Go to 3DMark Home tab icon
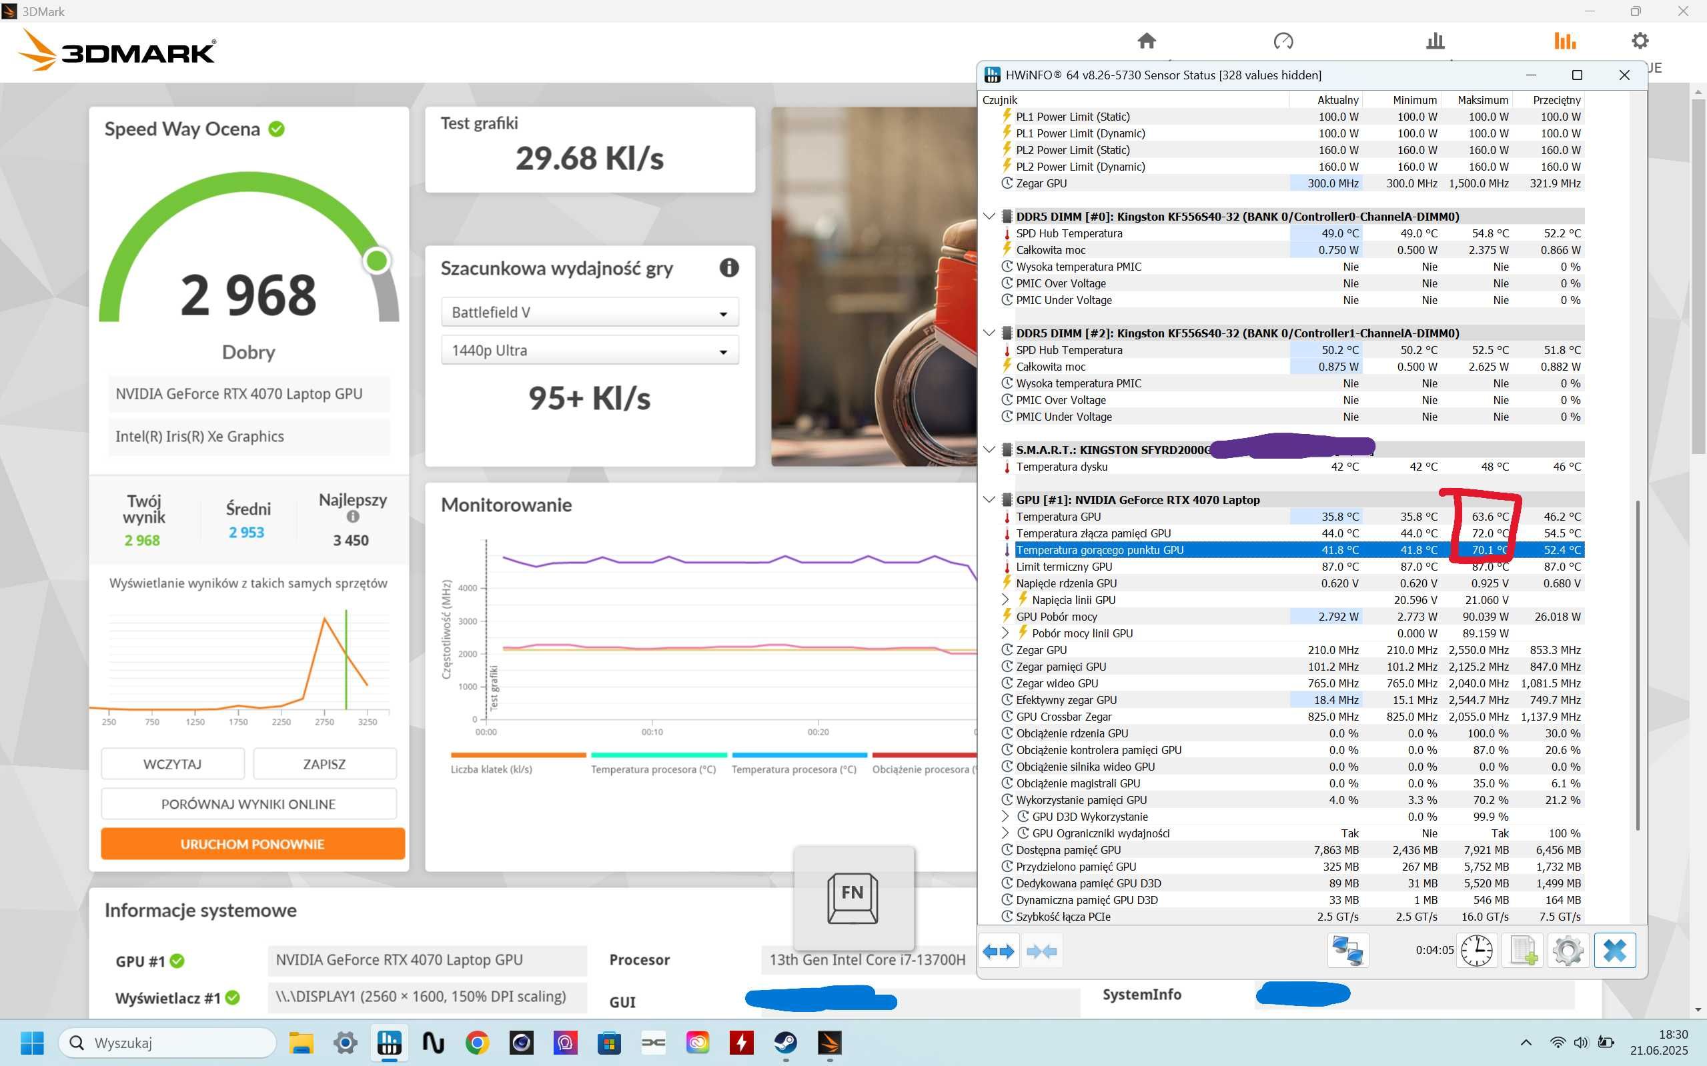Image resolution: width=1707 pixels, height=1066 pixels. tap(1146, 41)
